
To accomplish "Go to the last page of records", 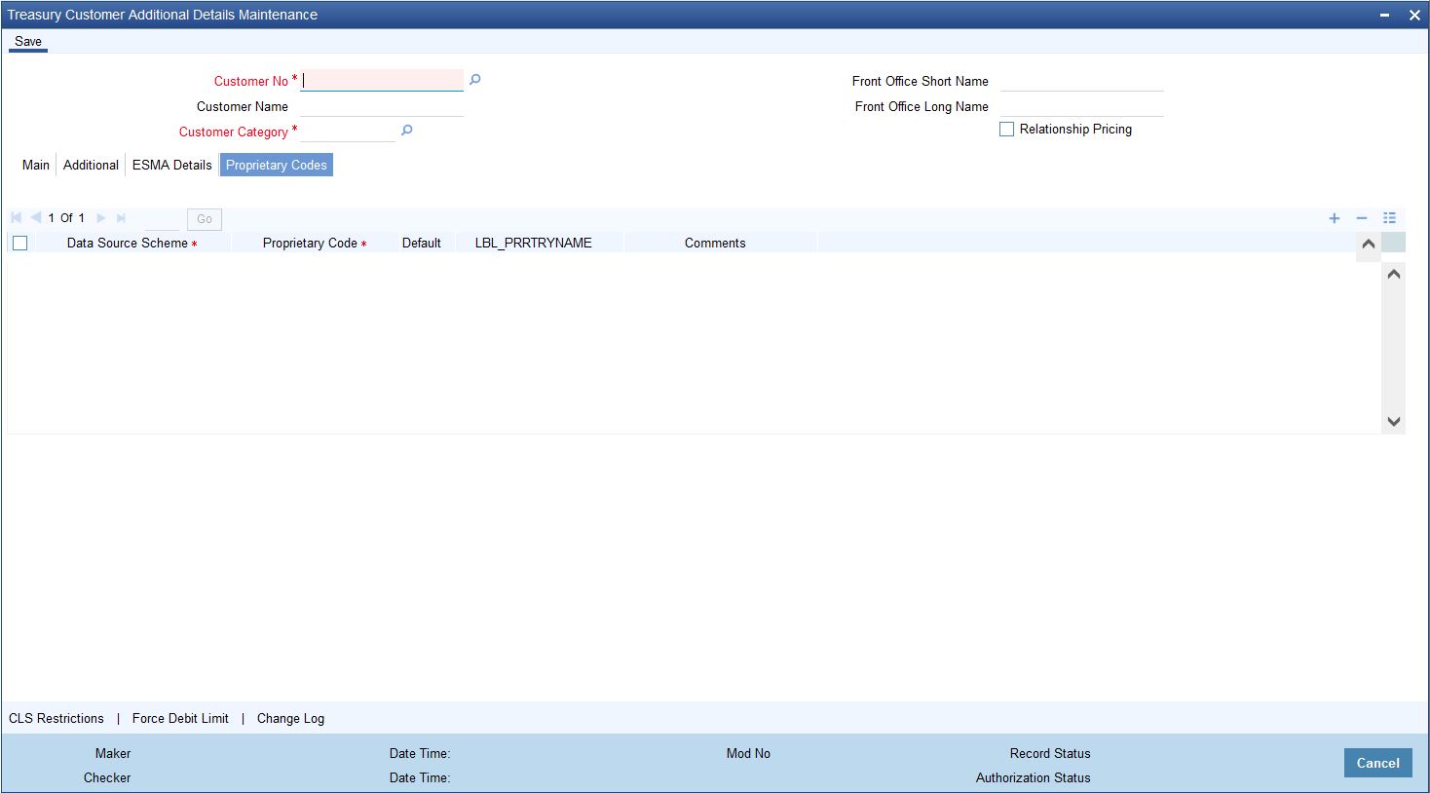I will coord(121,218).
